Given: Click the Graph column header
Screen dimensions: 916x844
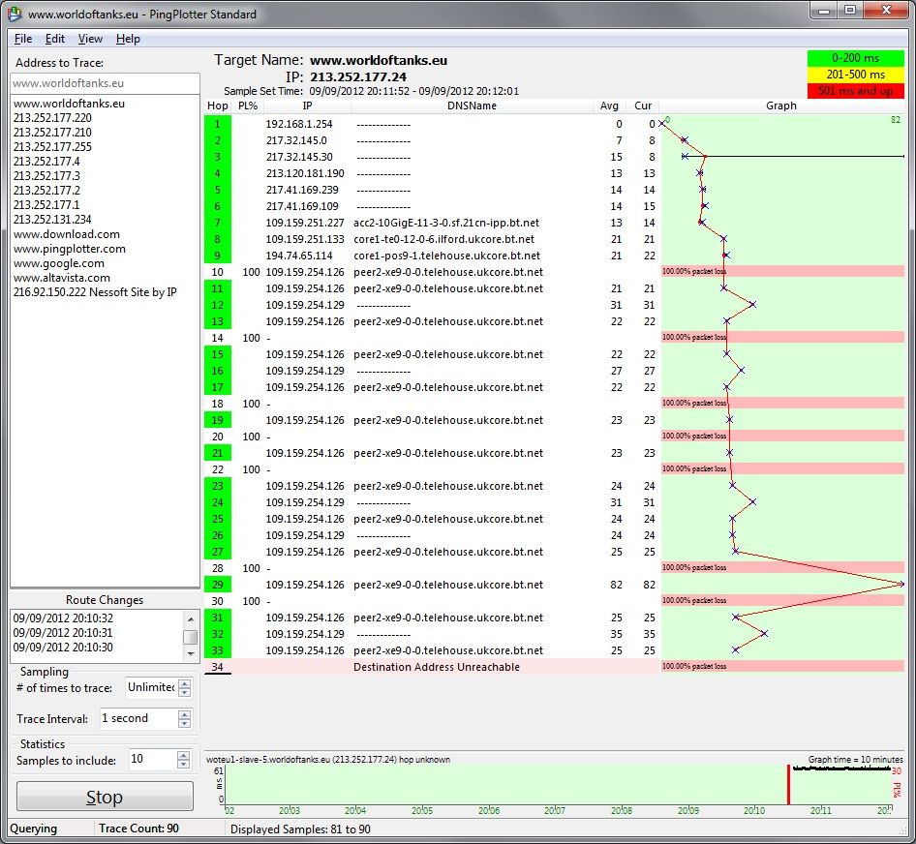Looking at the screenshot, I should [781, 105].
